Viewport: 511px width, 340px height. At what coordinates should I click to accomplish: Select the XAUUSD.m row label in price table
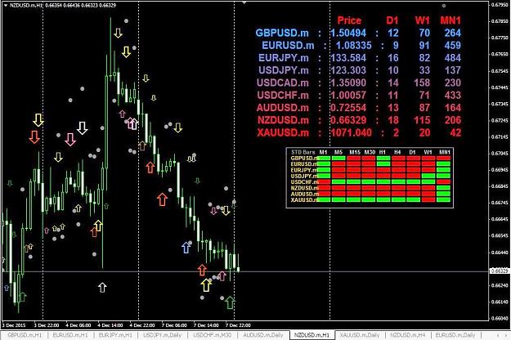283,133
